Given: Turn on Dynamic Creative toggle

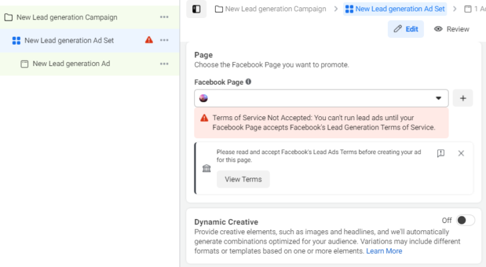Looking at the screenshot, I should pos(465,220).
